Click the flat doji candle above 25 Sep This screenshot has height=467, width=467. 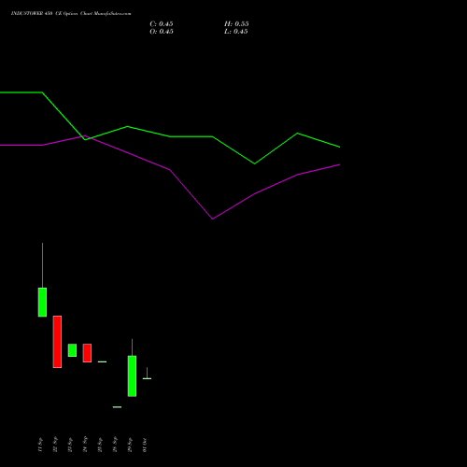pos(102,361)
